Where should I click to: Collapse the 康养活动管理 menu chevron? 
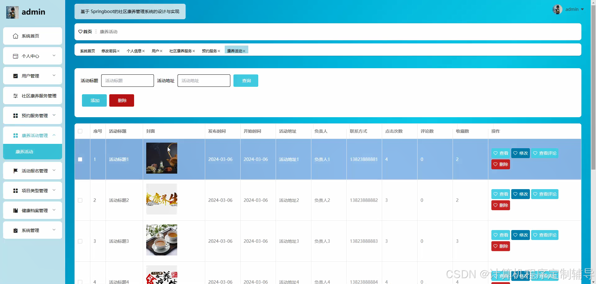tap(54, 135)
